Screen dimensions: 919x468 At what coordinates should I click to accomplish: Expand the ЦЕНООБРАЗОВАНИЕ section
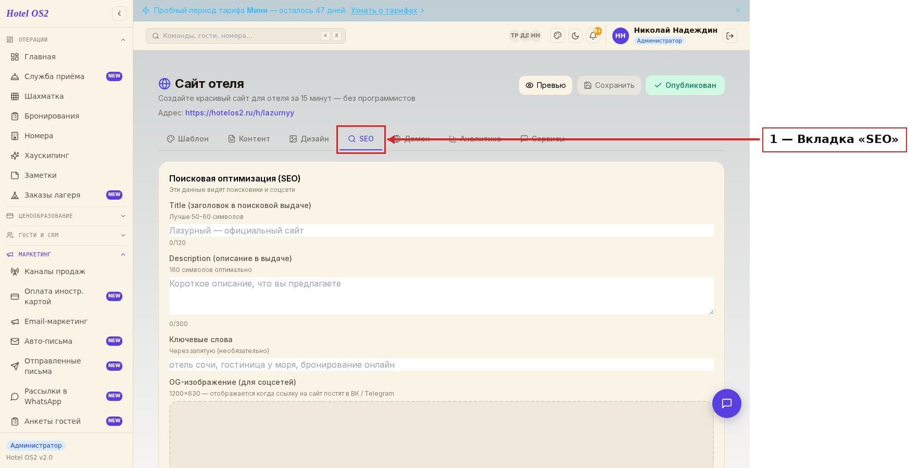(66, 216)
